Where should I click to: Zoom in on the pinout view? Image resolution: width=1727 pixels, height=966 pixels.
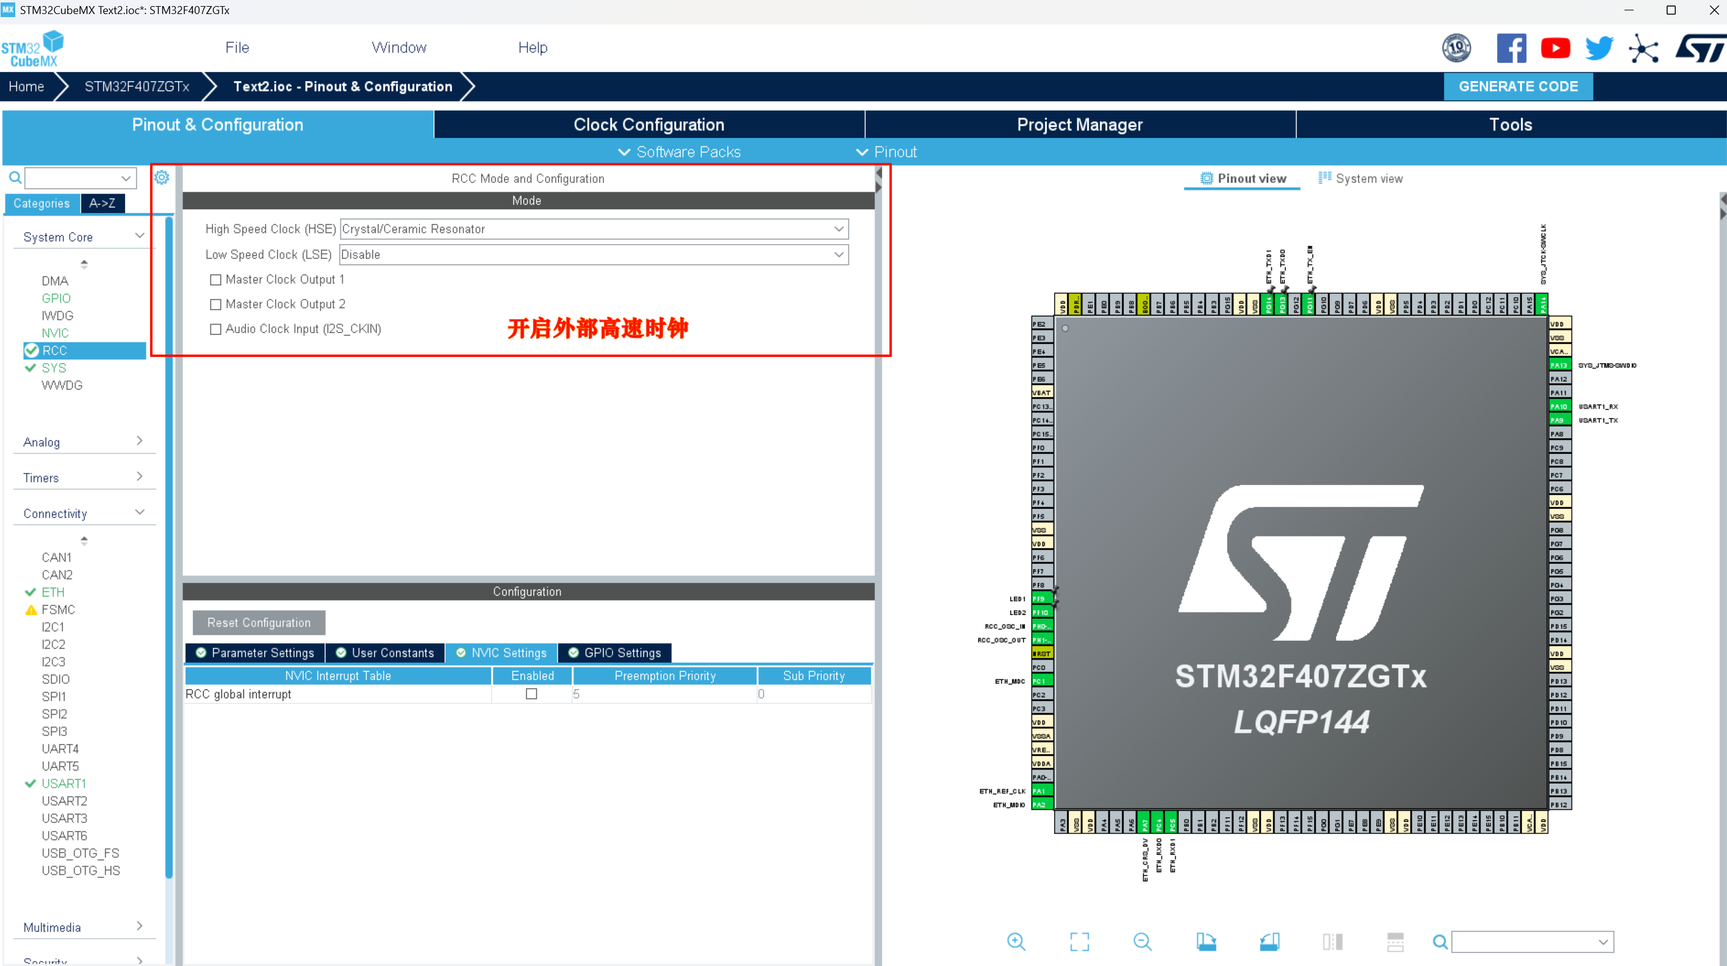pos(1016,941)
